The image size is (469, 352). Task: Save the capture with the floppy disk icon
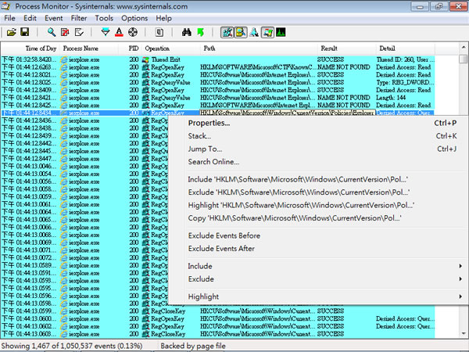pos(25,32)
